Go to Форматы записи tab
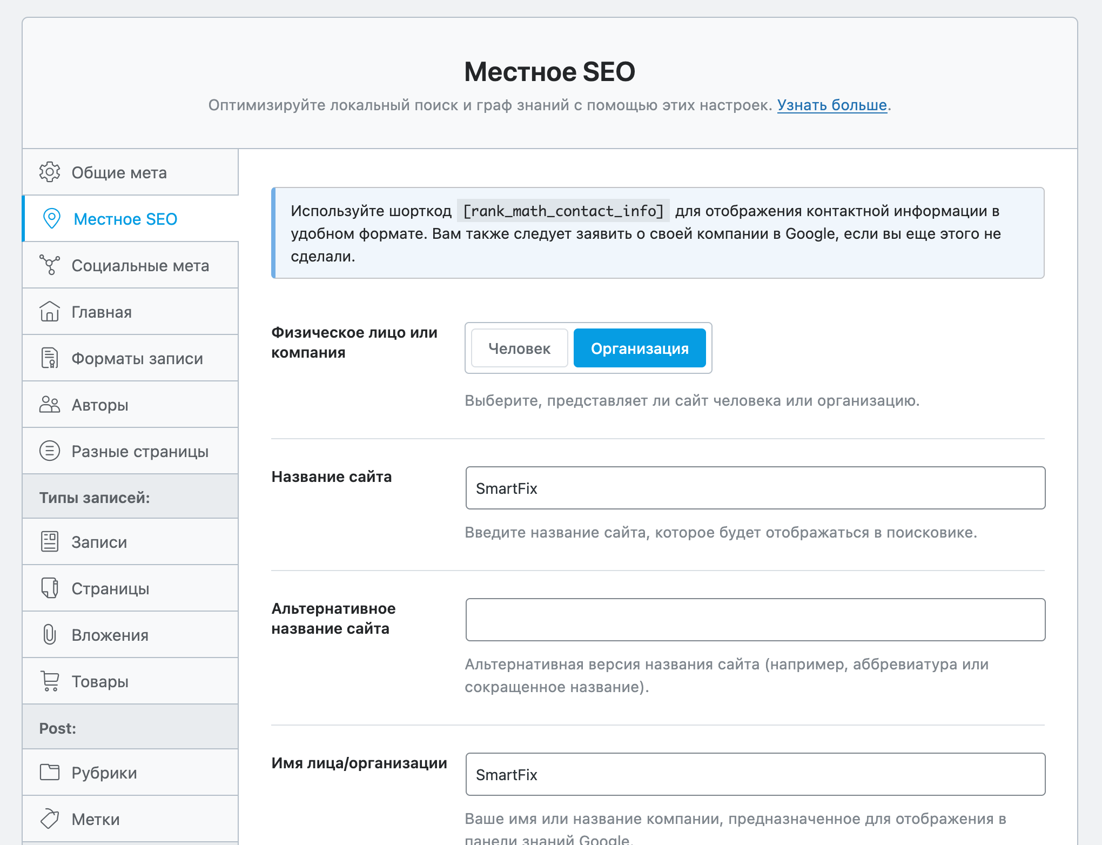Image resolution: width=1102 pixels, height=845 pixels. pyautogui.click(x=130, y=358)
